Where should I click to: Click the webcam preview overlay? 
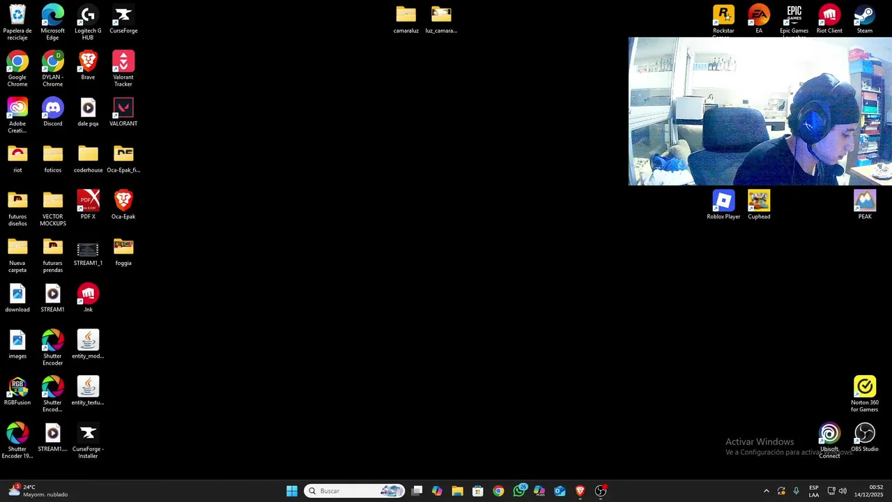tap(760, 112)
